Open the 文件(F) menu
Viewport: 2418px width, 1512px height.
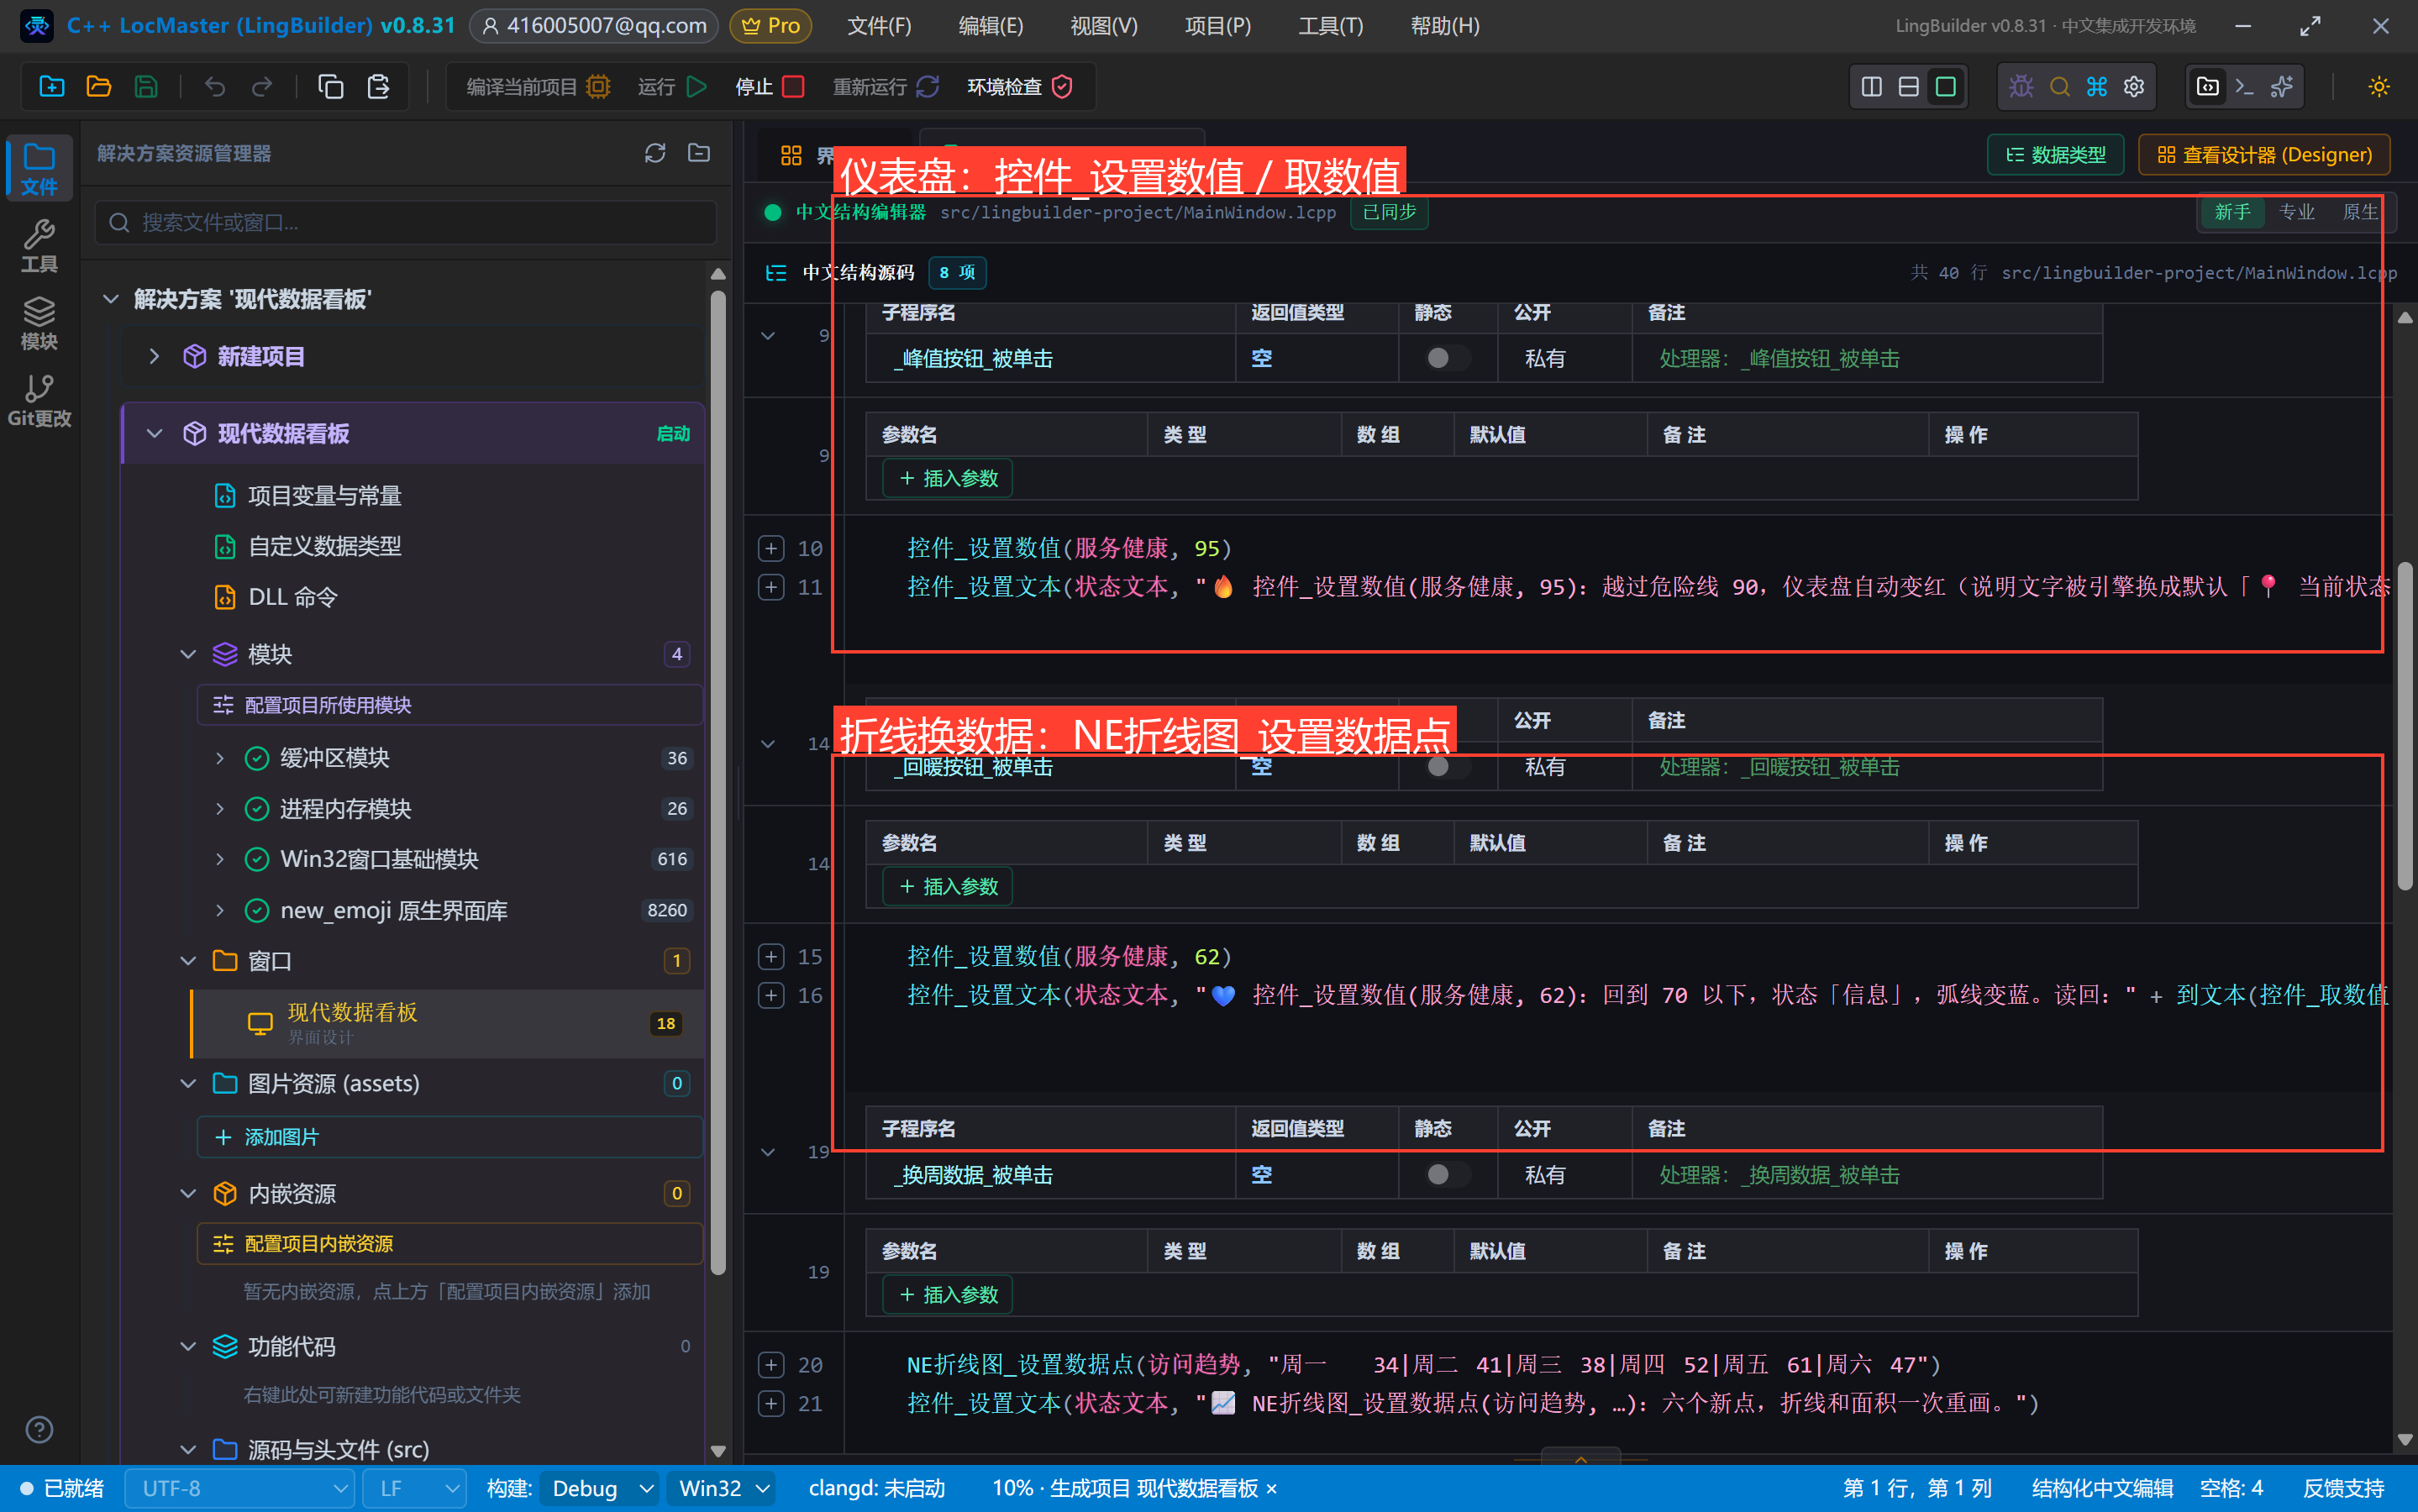(879, 26)
